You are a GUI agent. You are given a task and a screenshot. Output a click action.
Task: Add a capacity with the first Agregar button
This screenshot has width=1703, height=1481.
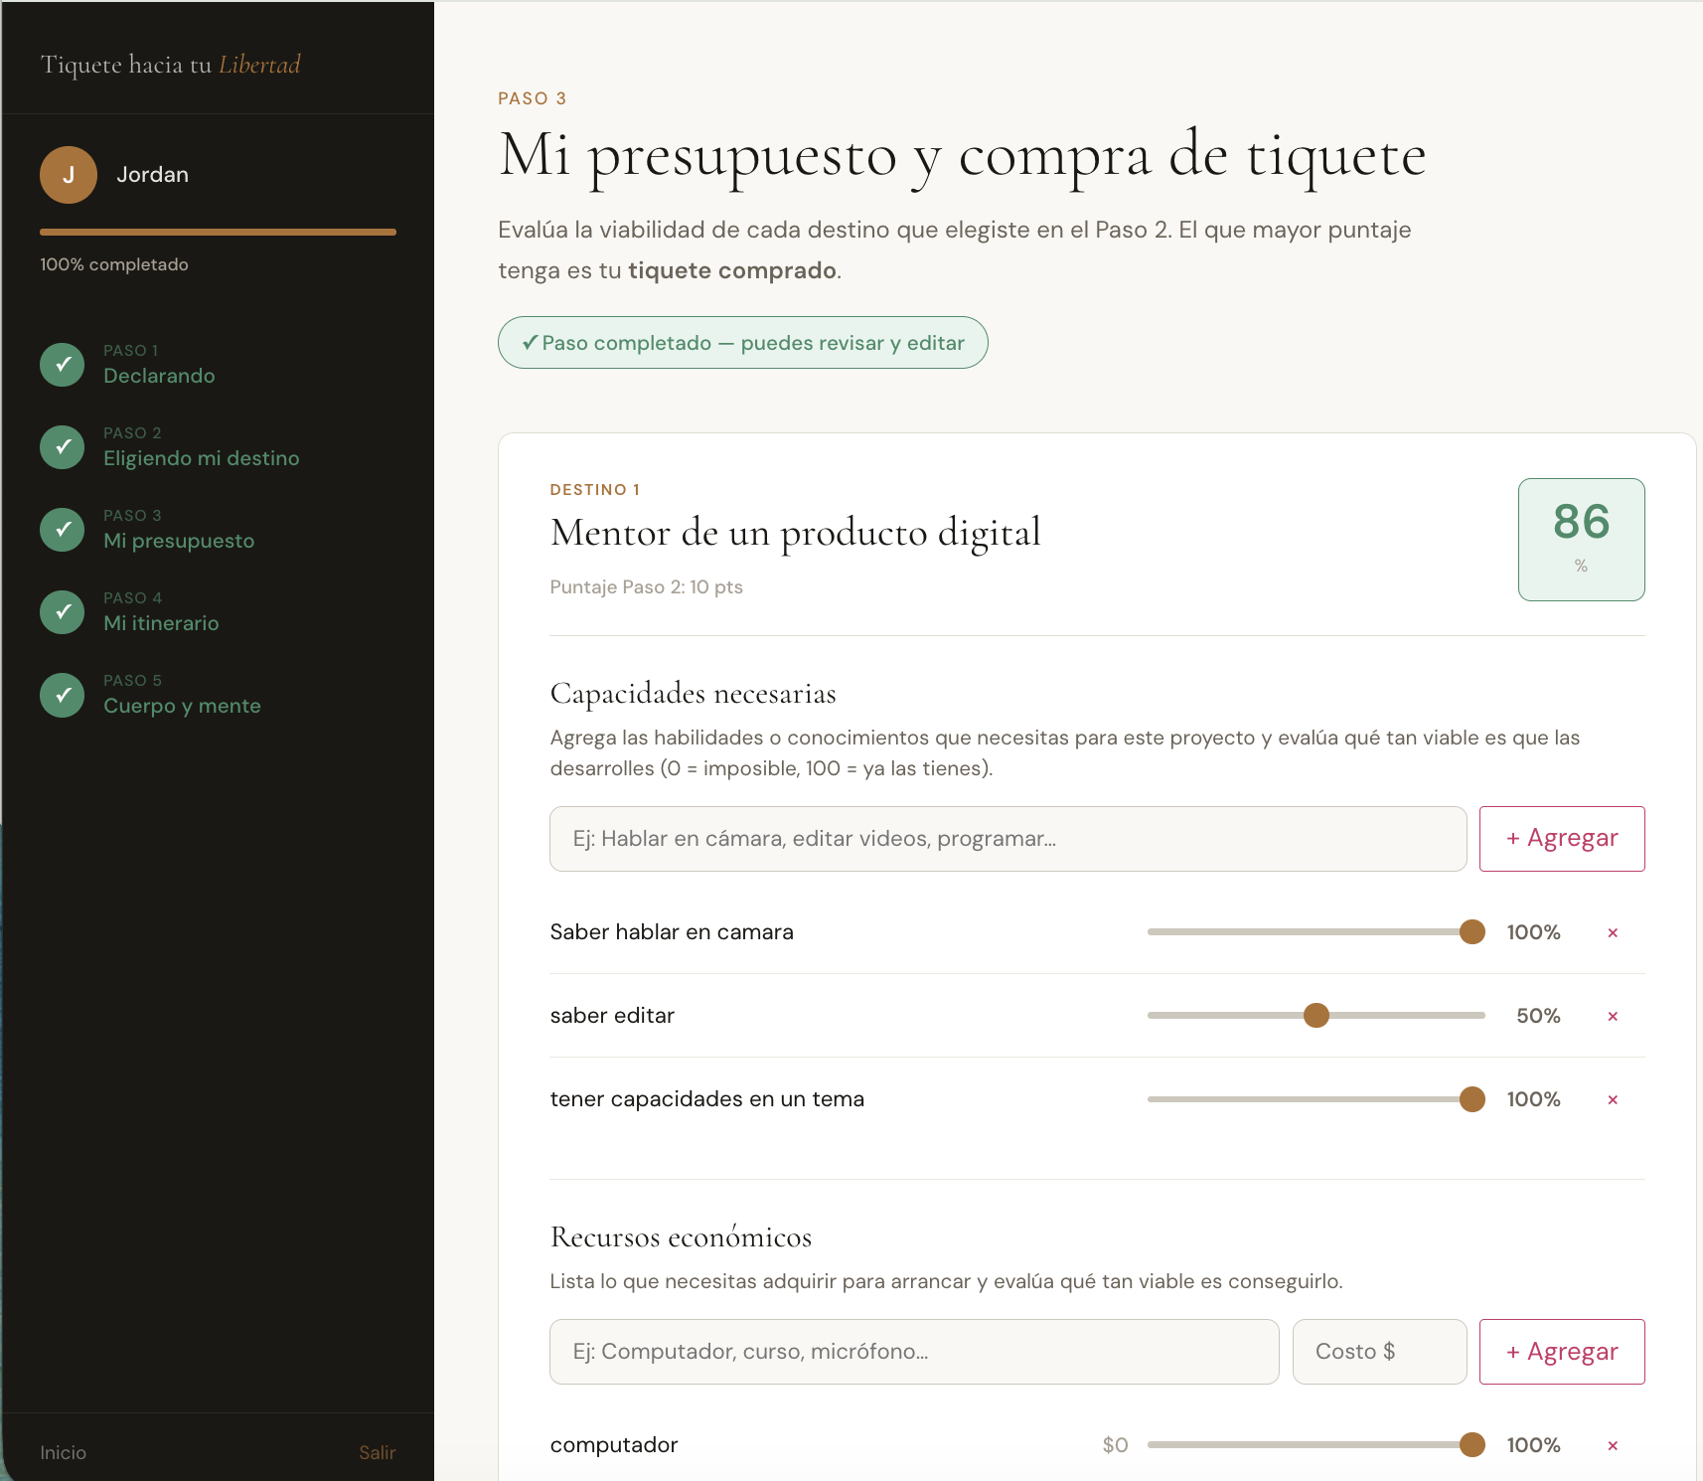coord(1562,839)
